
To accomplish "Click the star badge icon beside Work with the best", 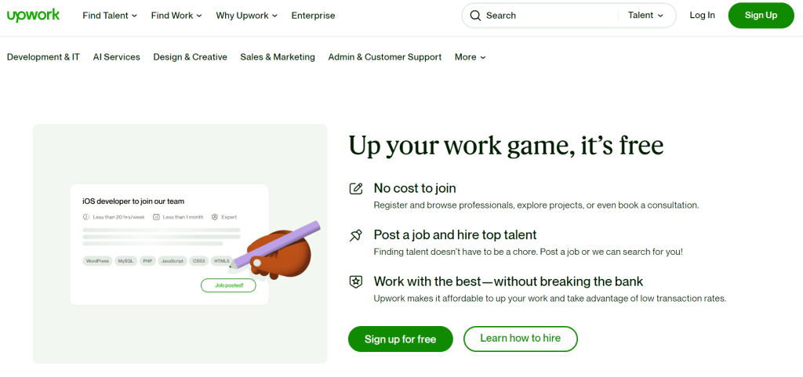I will 356,281.
